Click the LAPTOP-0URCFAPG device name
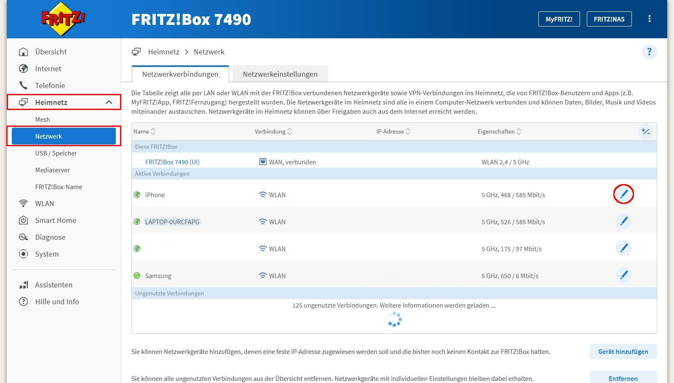The width and height of the screenshot is (674, 383). click(172, 222)
